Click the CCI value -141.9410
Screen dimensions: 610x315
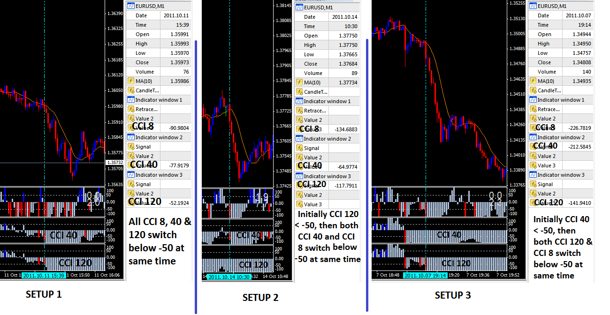[579, 203]
